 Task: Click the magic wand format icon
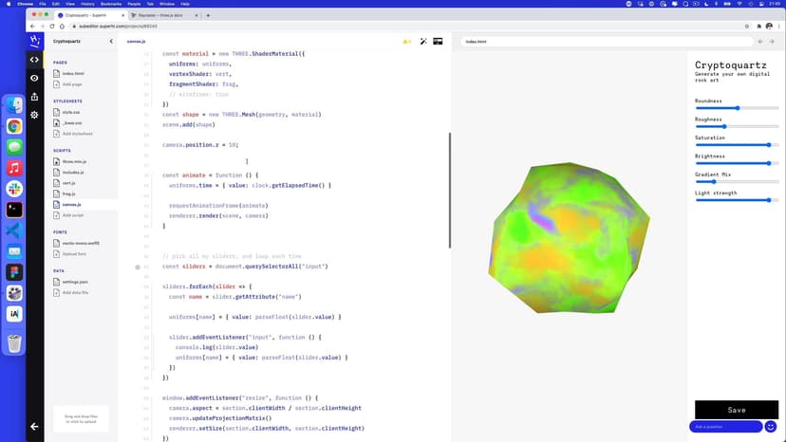[x=422, y=41]
